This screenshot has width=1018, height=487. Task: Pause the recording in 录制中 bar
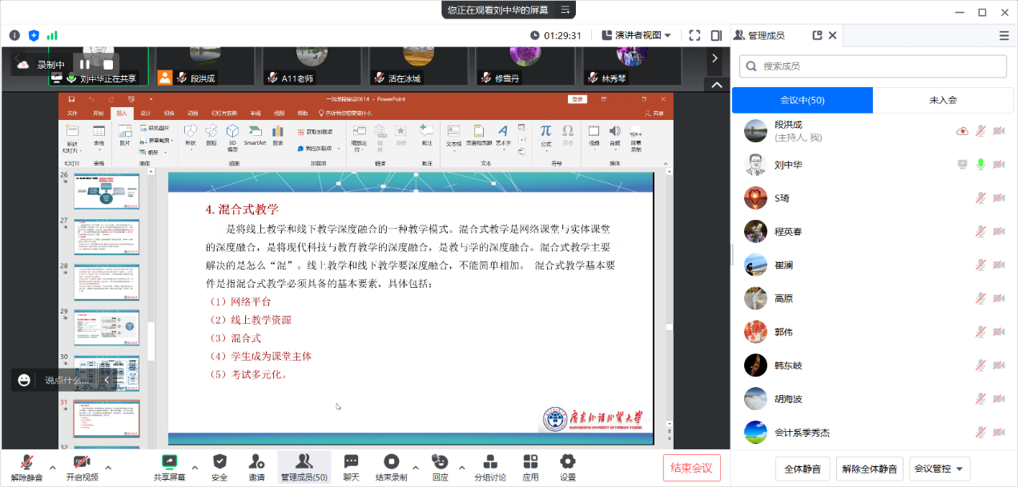pyautogui.click(x=85, y=64)
